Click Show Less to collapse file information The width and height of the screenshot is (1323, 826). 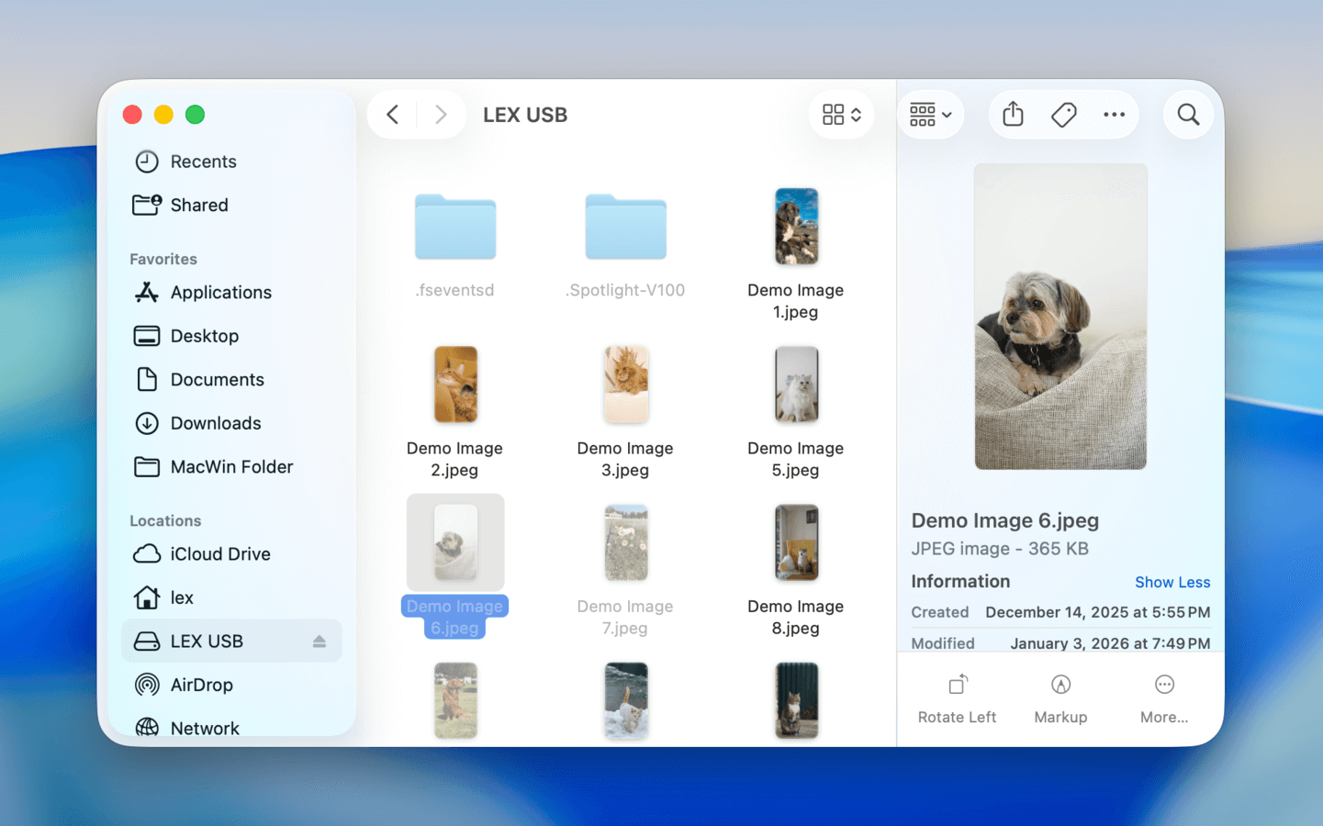tap(1172, 582)
